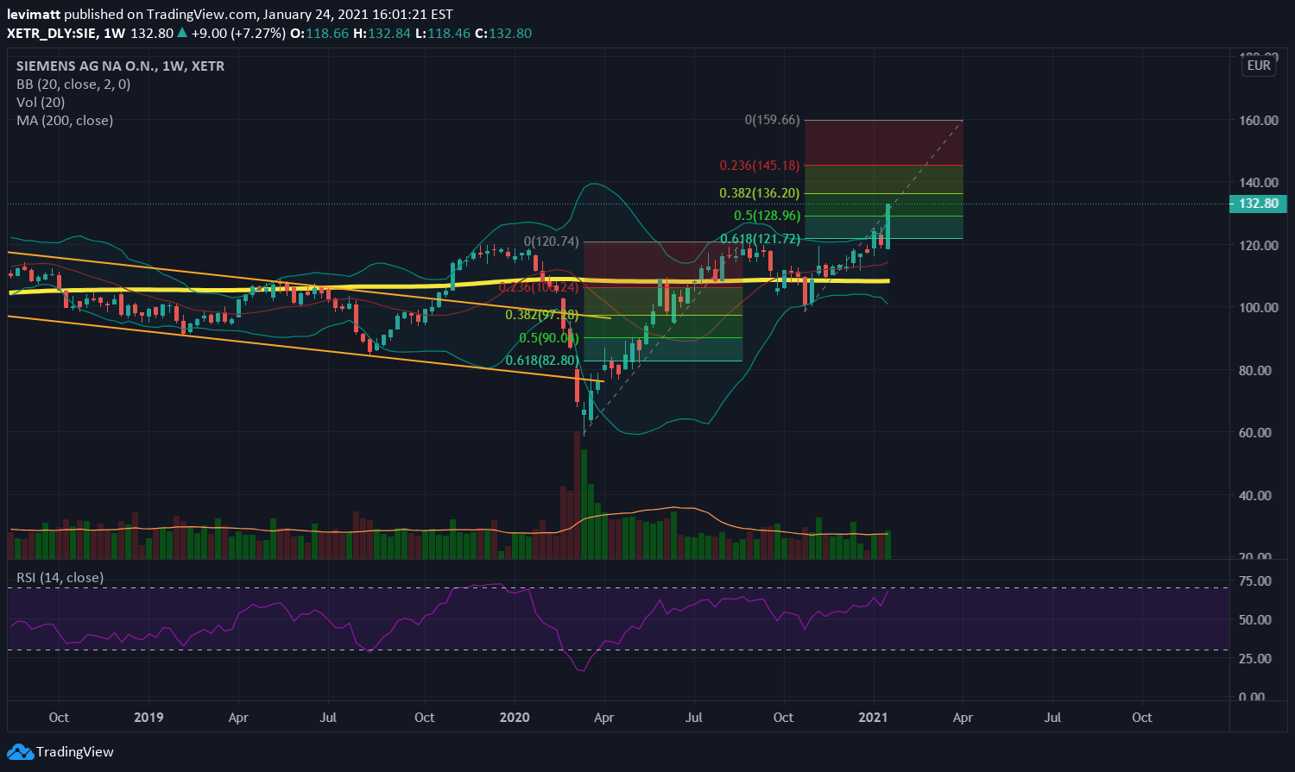
Task: Click the MA (200, close) indicator label
Action: 65,120
